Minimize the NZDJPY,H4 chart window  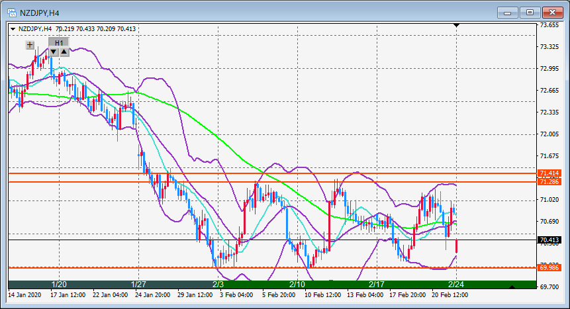[x=508, y=13]
